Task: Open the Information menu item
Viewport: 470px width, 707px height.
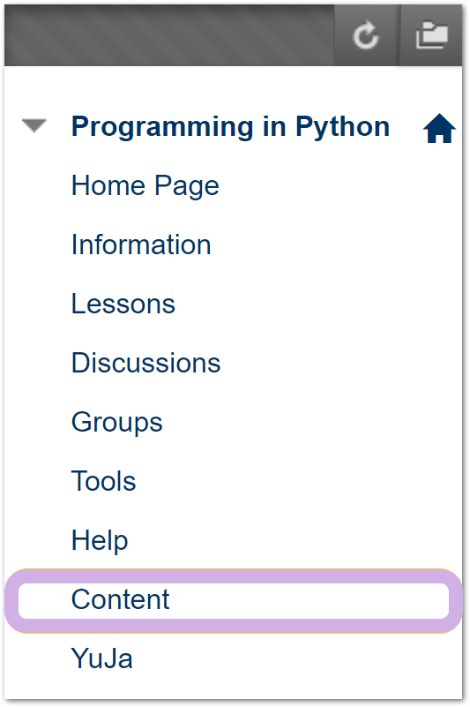Action: click(x=141, y=244)
